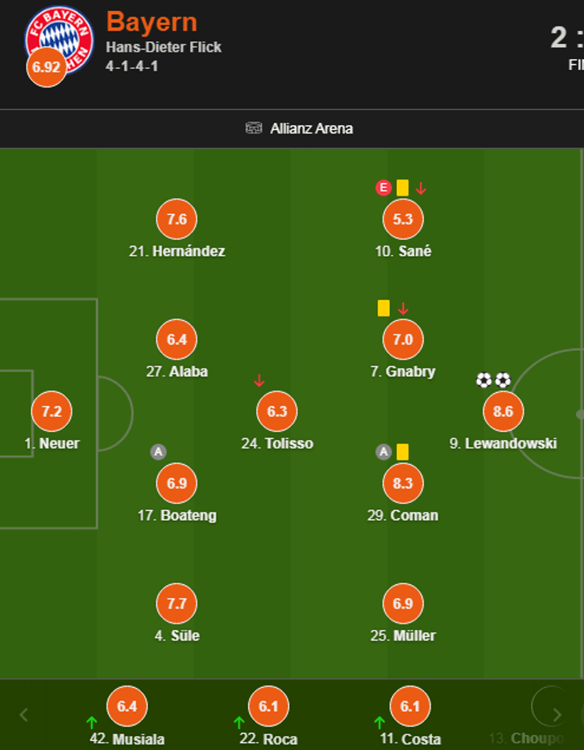Screen dimensions: 584x750
Task: Open Hans-Dieter Flick manager link
Action: (163, 47)
